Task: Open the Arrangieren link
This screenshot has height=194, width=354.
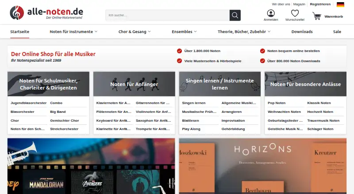Action: click(231, 112)
